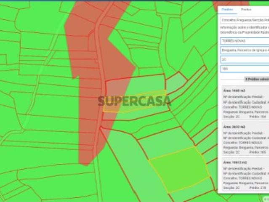Open the Concelho/Freguesia/Secção search type dropdown
269x202 pixels.
[245, 20]
